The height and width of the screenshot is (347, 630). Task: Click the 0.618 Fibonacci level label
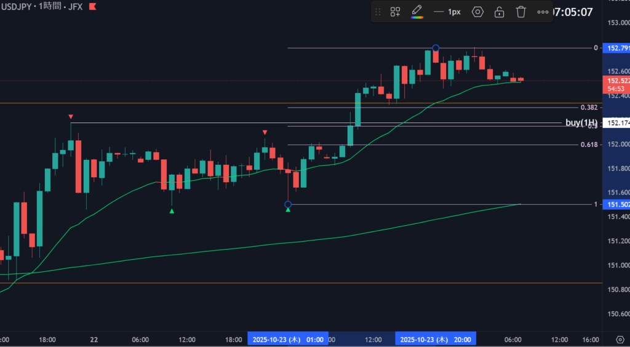(x=589, y=145)
